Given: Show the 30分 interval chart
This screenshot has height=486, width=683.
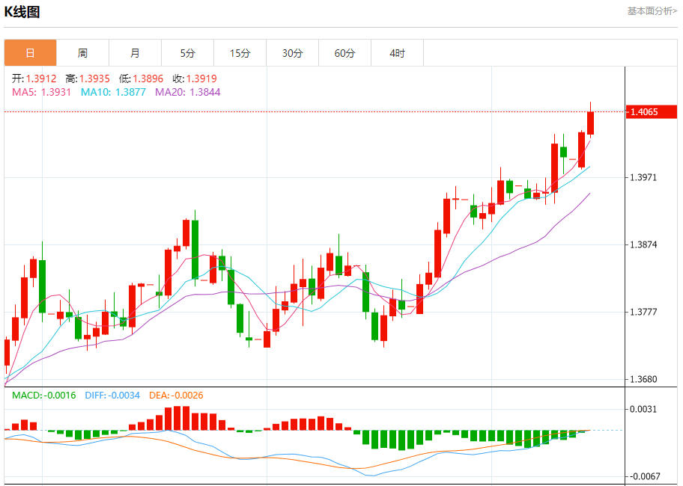Looking at the screenshot, I should coord(293,53).
